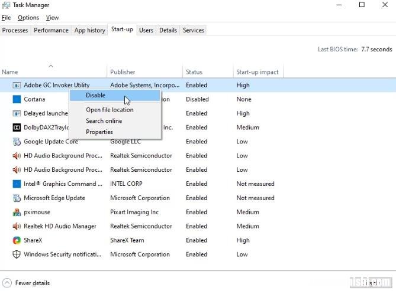Open the View menu

52,18
